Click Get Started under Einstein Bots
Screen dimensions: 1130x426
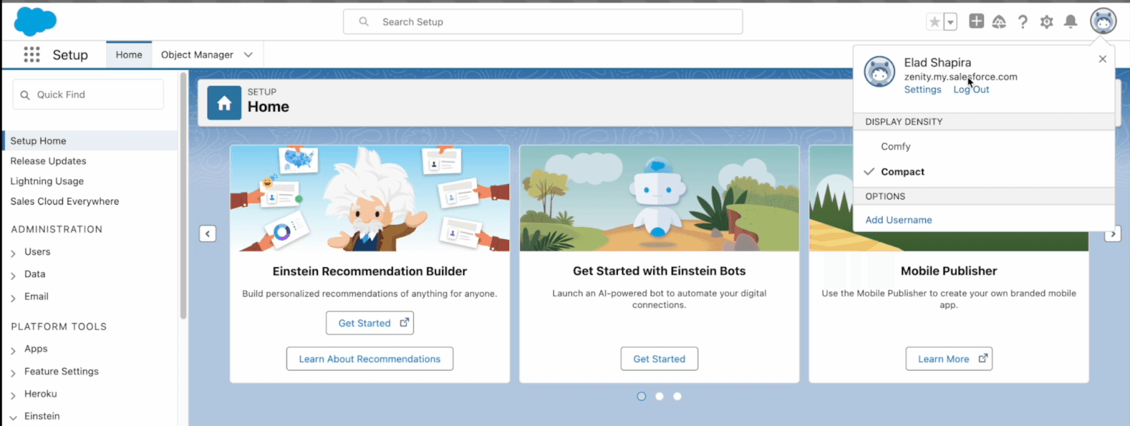click(659, 359)
